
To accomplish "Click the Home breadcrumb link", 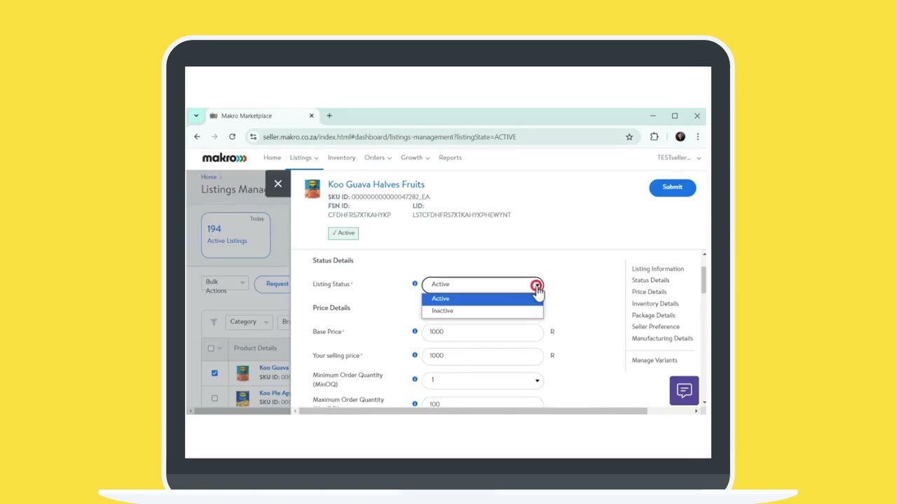I will coord(209,177).
